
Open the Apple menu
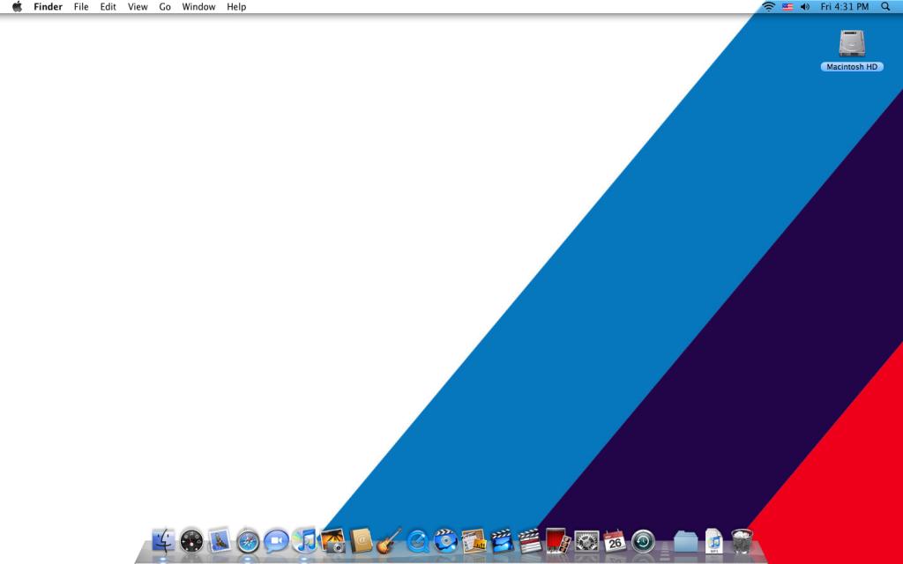[17, 6]
